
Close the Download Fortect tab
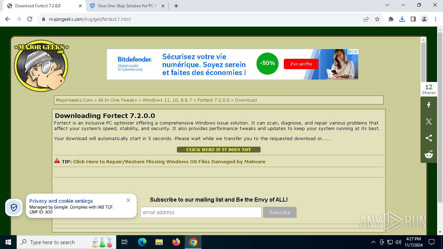[80, 6]
